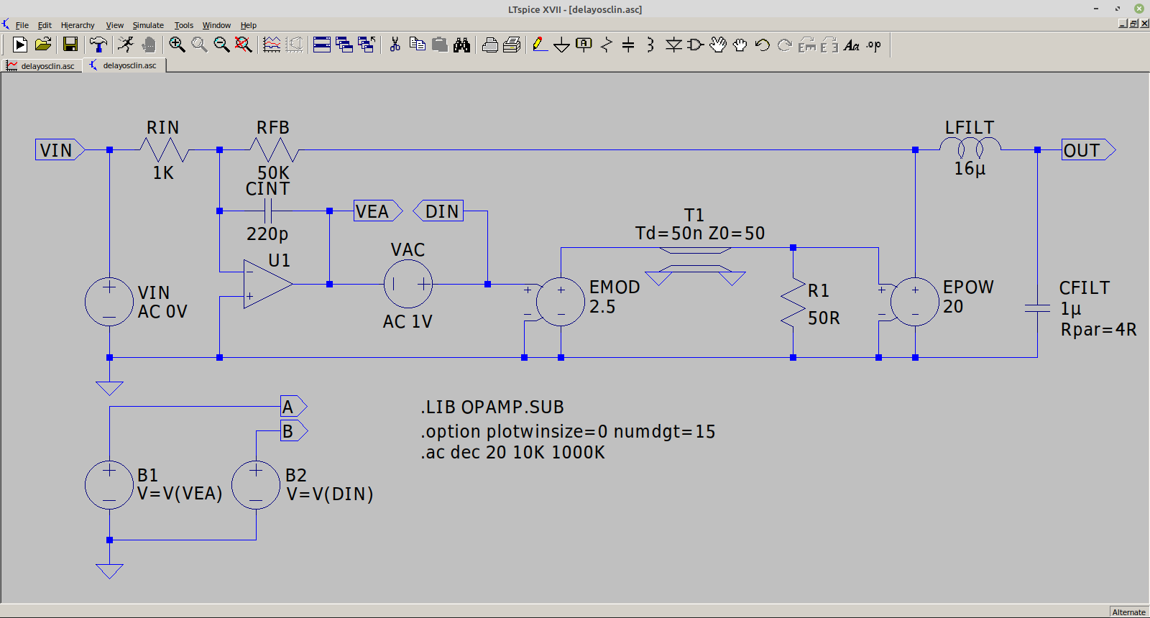Select the Text Aa tool
1150x618 pixels.
(852, 45)
